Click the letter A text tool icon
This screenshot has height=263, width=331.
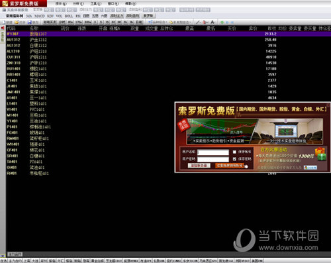tap(213, 22)
